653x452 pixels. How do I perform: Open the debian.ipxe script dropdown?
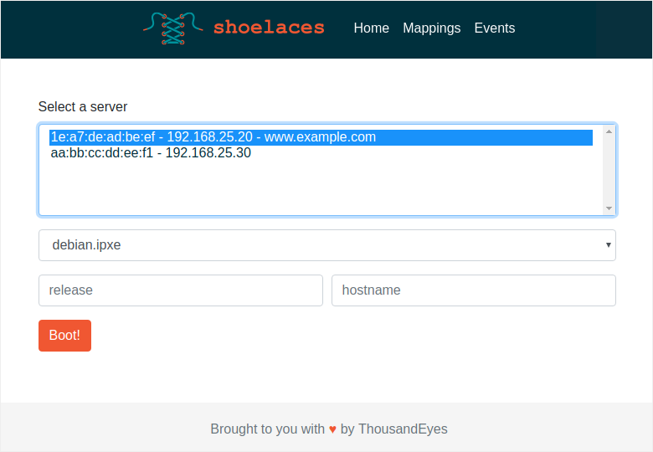(x=326, y=245)
